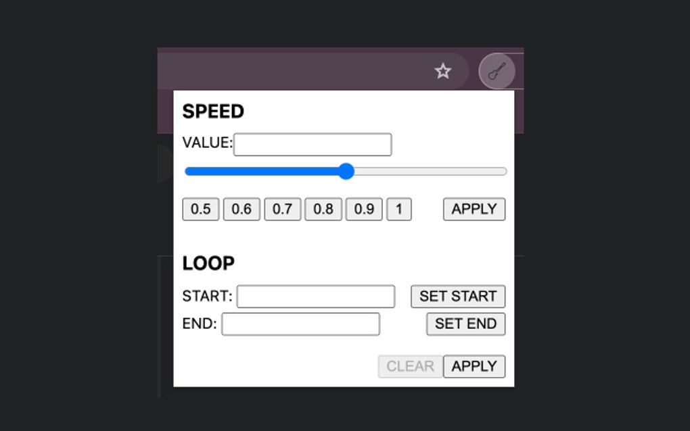This screenshot has width=690, height=431.
Task: Select the 0.5 speed preset
Action: coord(200,209)
